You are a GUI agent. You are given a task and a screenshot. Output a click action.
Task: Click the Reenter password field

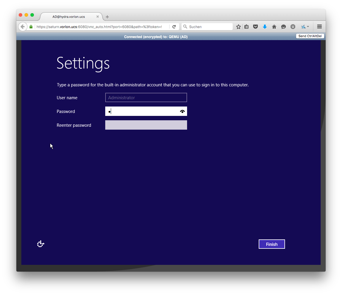click(x=146, y=125)
